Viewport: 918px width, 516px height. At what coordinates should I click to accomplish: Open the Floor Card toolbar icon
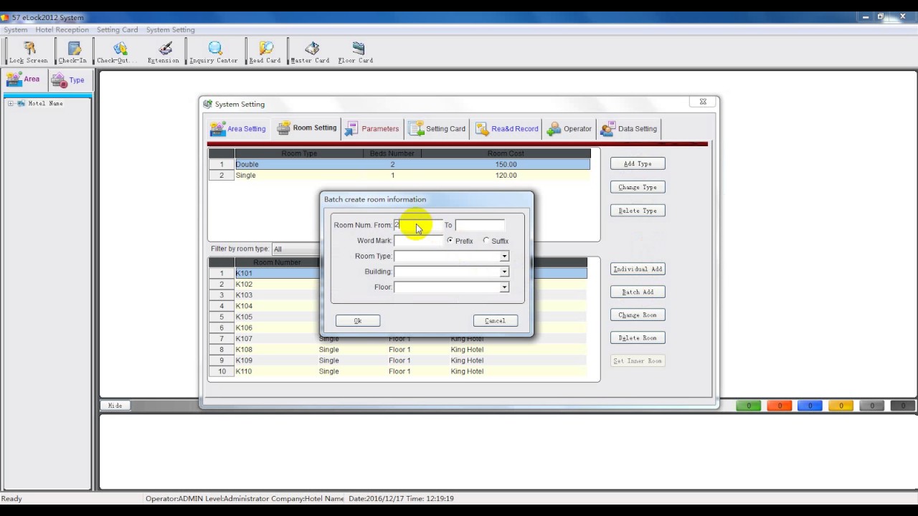(x=356, y=52)
